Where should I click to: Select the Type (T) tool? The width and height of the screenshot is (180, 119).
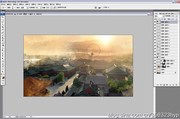point(3,56)
